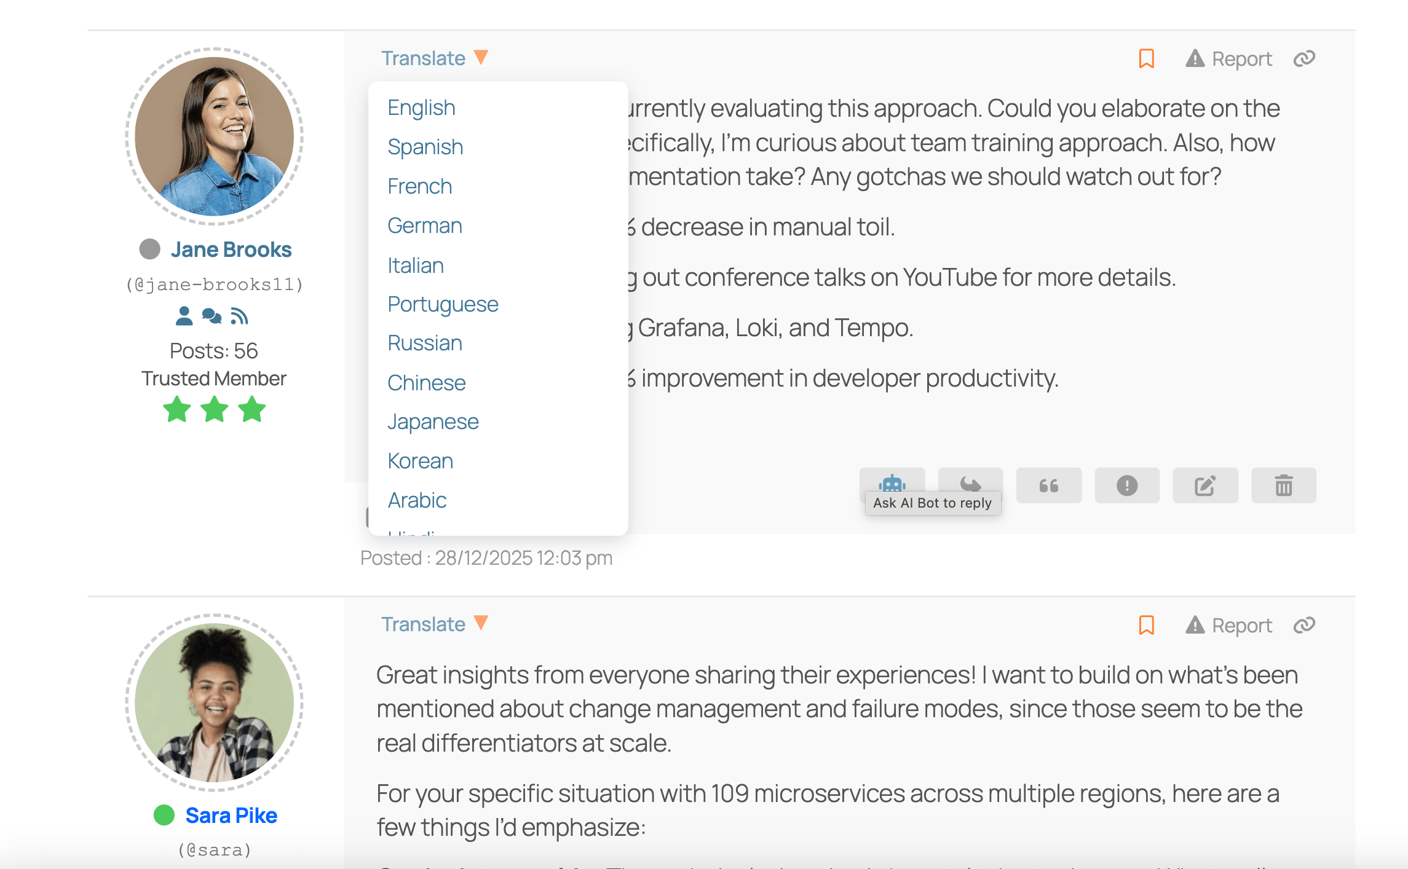
Task: Open Sara Pike's profile name link
Action: point(231,816)
